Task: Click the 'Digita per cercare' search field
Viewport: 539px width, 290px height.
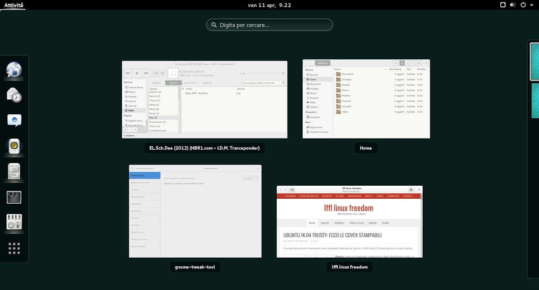Action: [269, 25]
